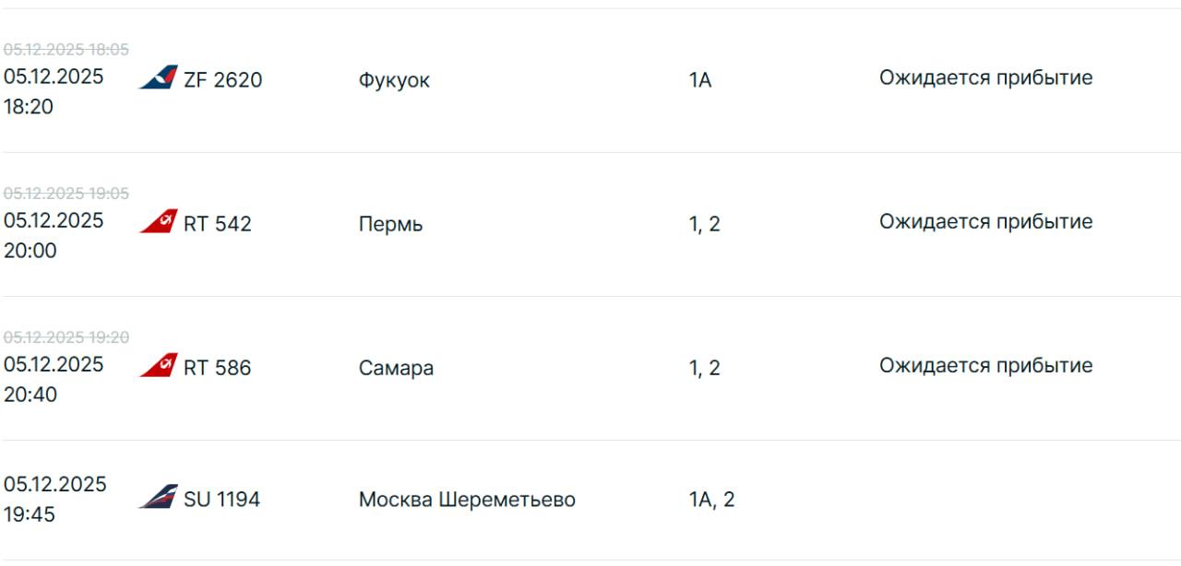Click the red airline logo beside RT 542
Image resolution: width=1181 pixels, height=566 pixels.
tap(158, 222)
